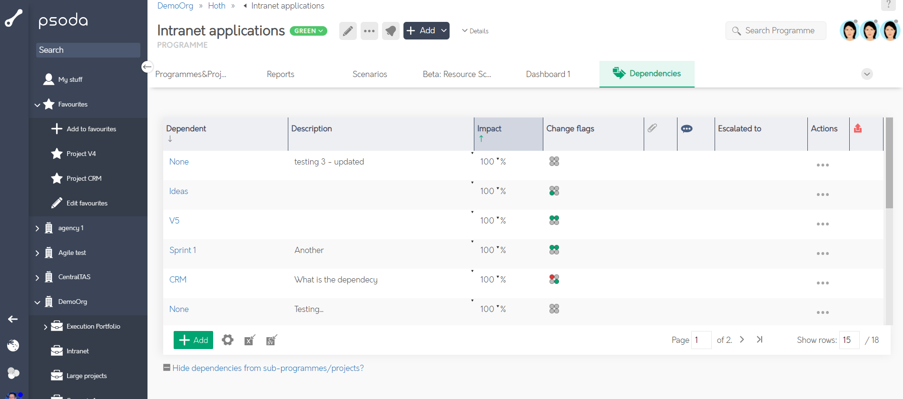Click the CRM row change flags indicator

(x=554, y=280)
